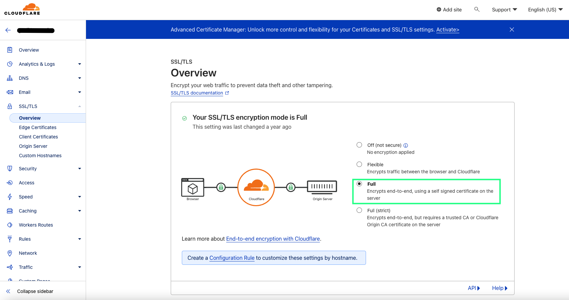Open the English (US) language dropdown
The width and height of the screenshot is (569, 300).
click(545, 10)
